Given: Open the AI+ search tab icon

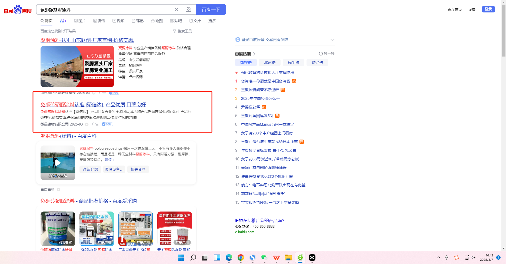Looking at the screenshot, I should (x=63, y=21).
